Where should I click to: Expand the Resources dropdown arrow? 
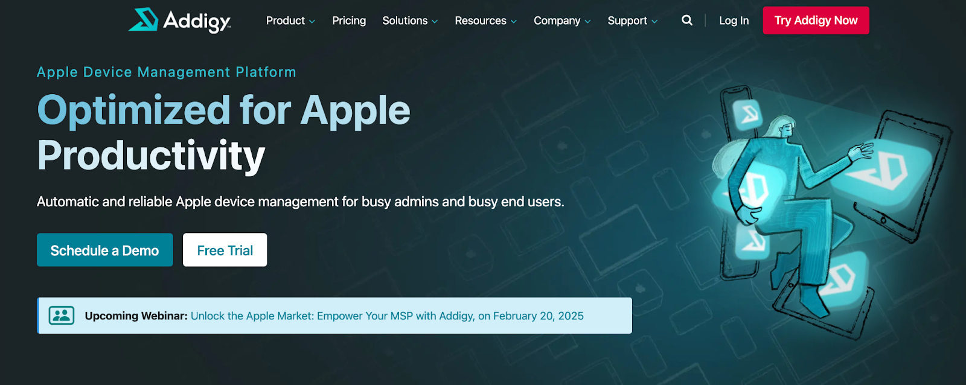tap(514, 22)
